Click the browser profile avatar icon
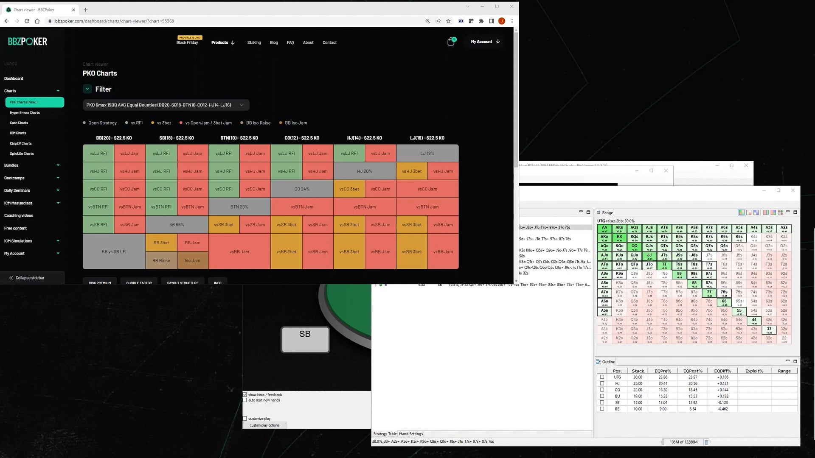 (x=502, y=21)
